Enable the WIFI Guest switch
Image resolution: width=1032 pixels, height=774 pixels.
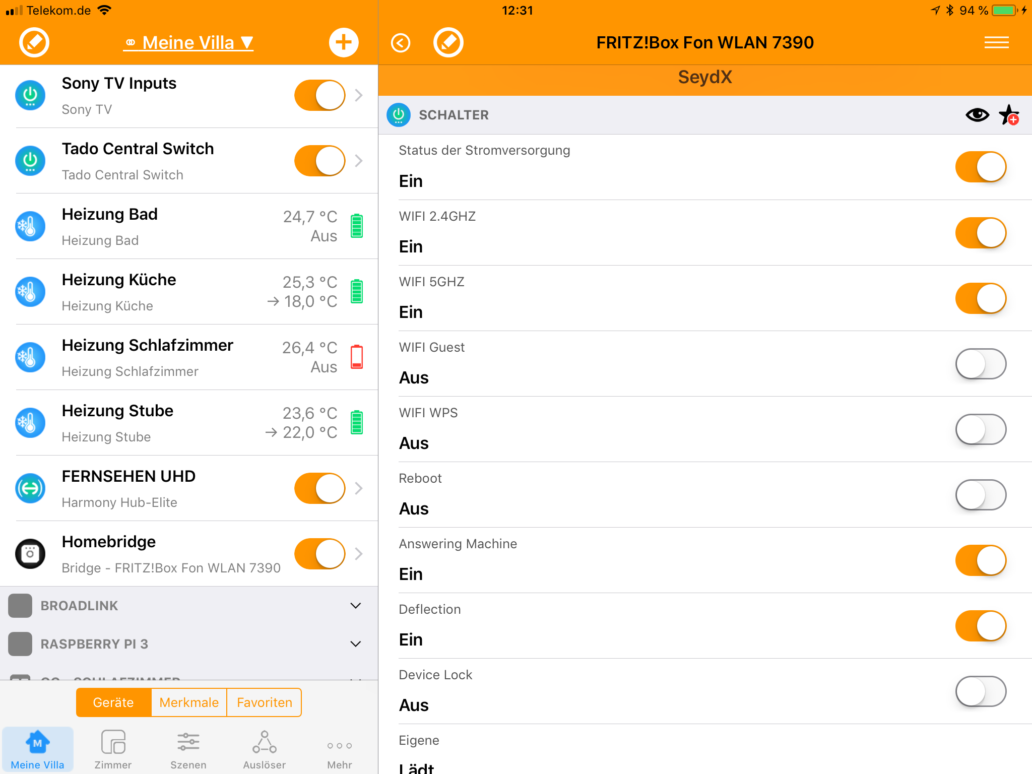click(x=980, y=364)
